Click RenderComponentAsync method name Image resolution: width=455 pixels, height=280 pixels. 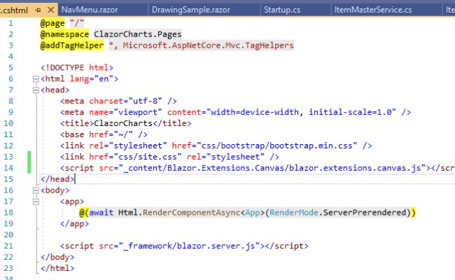191,213
